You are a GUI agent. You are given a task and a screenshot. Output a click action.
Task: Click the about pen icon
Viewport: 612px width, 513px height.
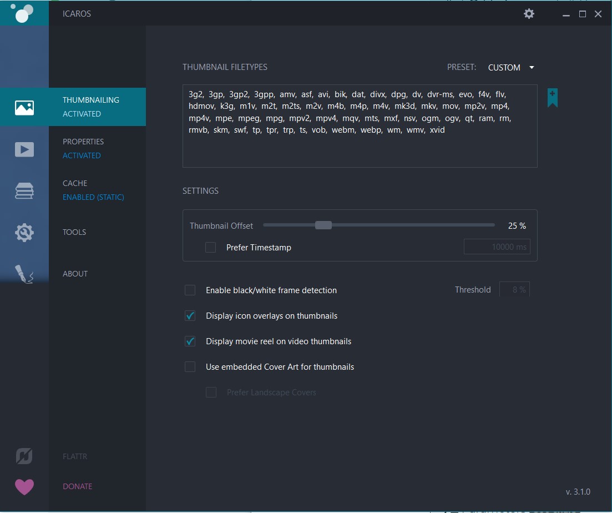[24, 274]
